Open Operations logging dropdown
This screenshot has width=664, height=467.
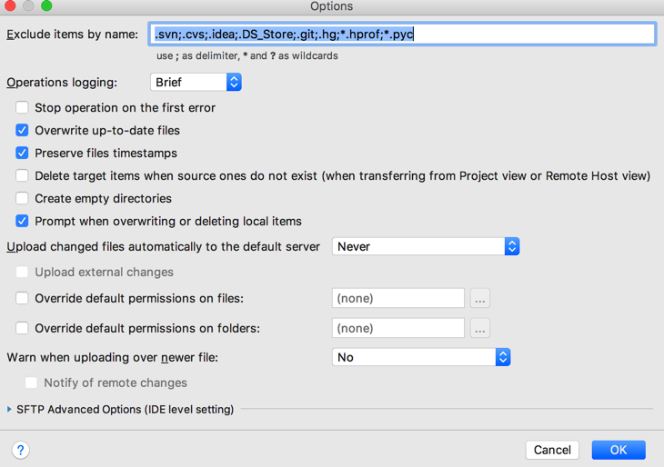(196, 82)
